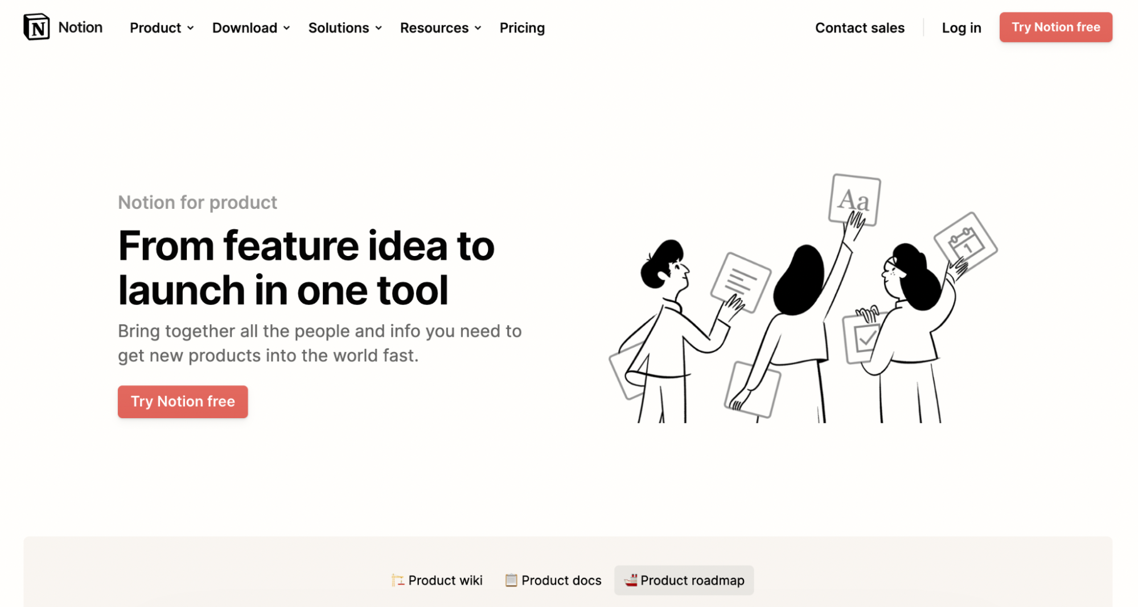Switch to the Product wiki tab
Image resolution: width=1138 pixels, height=607 pixels.
(x=437, y=580)
